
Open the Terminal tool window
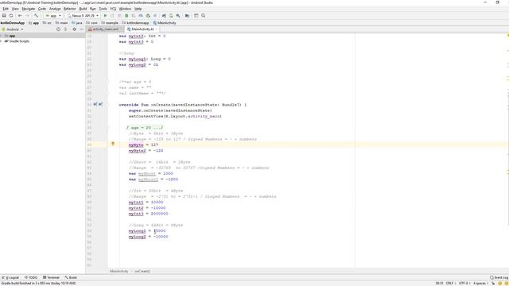[51, 277]
